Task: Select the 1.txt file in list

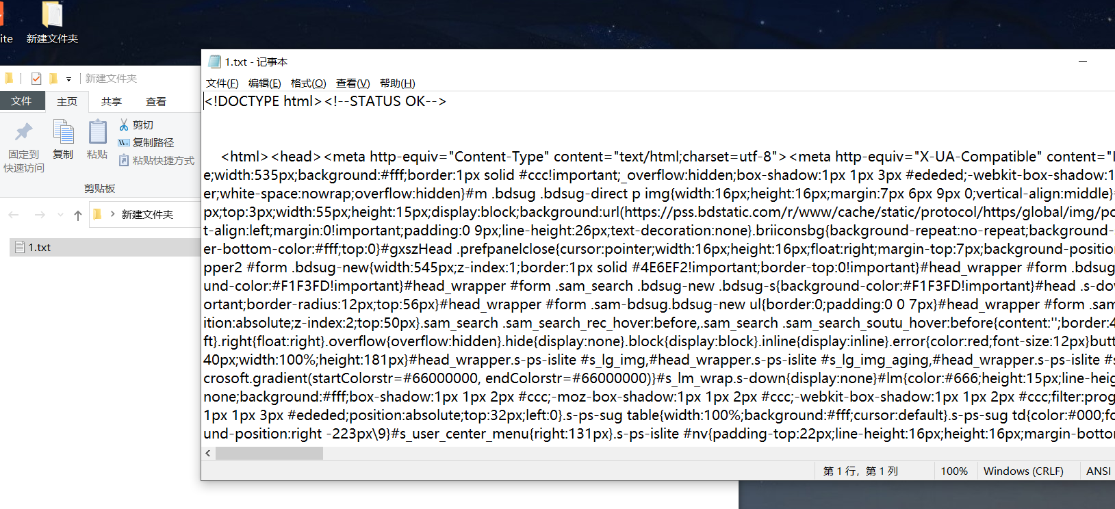Action: click(104, 247)
